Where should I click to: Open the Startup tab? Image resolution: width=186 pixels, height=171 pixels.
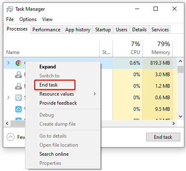point(103,30)
